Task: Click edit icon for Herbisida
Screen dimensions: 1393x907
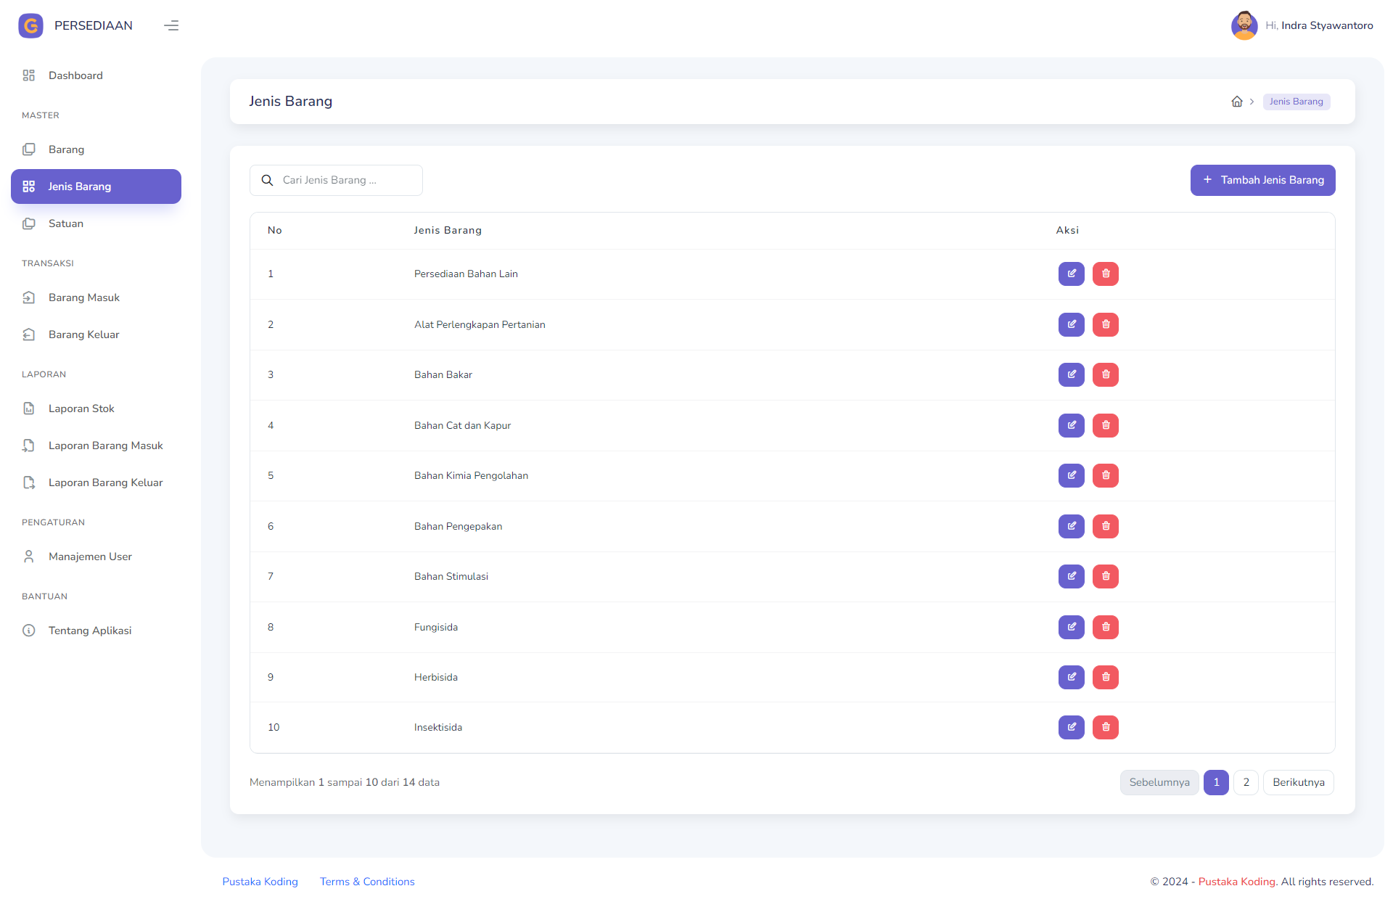Action: point(1072,676)
